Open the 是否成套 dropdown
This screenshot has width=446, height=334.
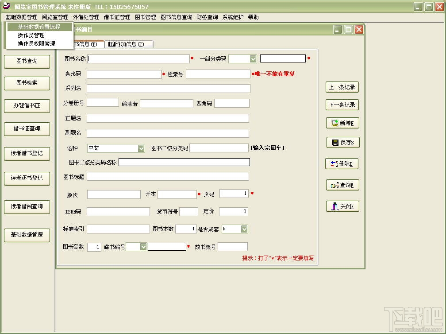(244, 229)
